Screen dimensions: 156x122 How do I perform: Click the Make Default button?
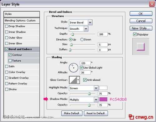pyautogui.click(x=72, y=113)
